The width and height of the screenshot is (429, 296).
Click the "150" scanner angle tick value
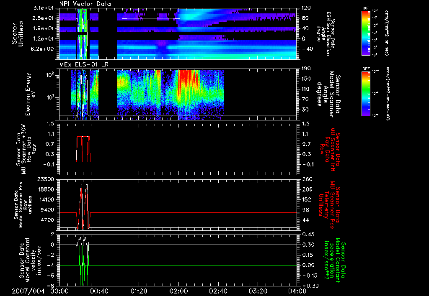coord(306,79)
